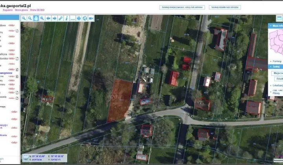Collapse the 'Mapa refe...' panel header
Viewport: 283px width, 165px height.
coord(276,26)
